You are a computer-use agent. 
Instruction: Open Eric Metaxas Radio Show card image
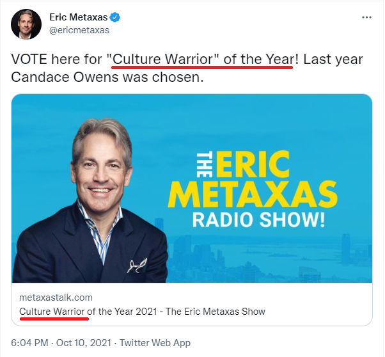pyautogui.click(x=192, y=188)
